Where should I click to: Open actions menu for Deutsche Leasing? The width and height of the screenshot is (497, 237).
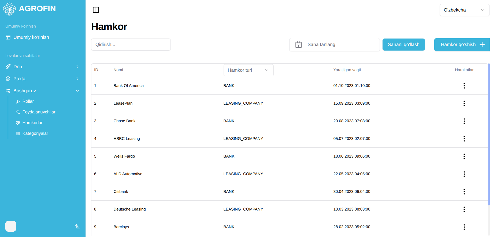click(464, 209)
